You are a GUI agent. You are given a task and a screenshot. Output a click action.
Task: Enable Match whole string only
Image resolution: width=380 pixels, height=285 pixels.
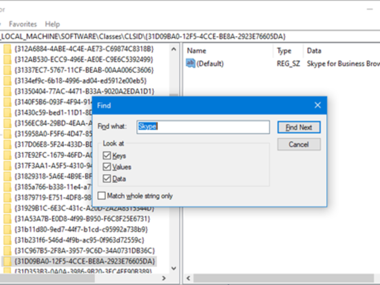click(x=101, y=196)
